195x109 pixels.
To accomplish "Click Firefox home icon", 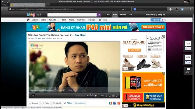I will tap(176, 9).
